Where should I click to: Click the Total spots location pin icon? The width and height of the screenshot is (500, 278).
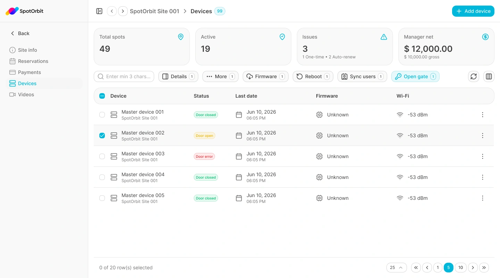[x=181, y=37]
